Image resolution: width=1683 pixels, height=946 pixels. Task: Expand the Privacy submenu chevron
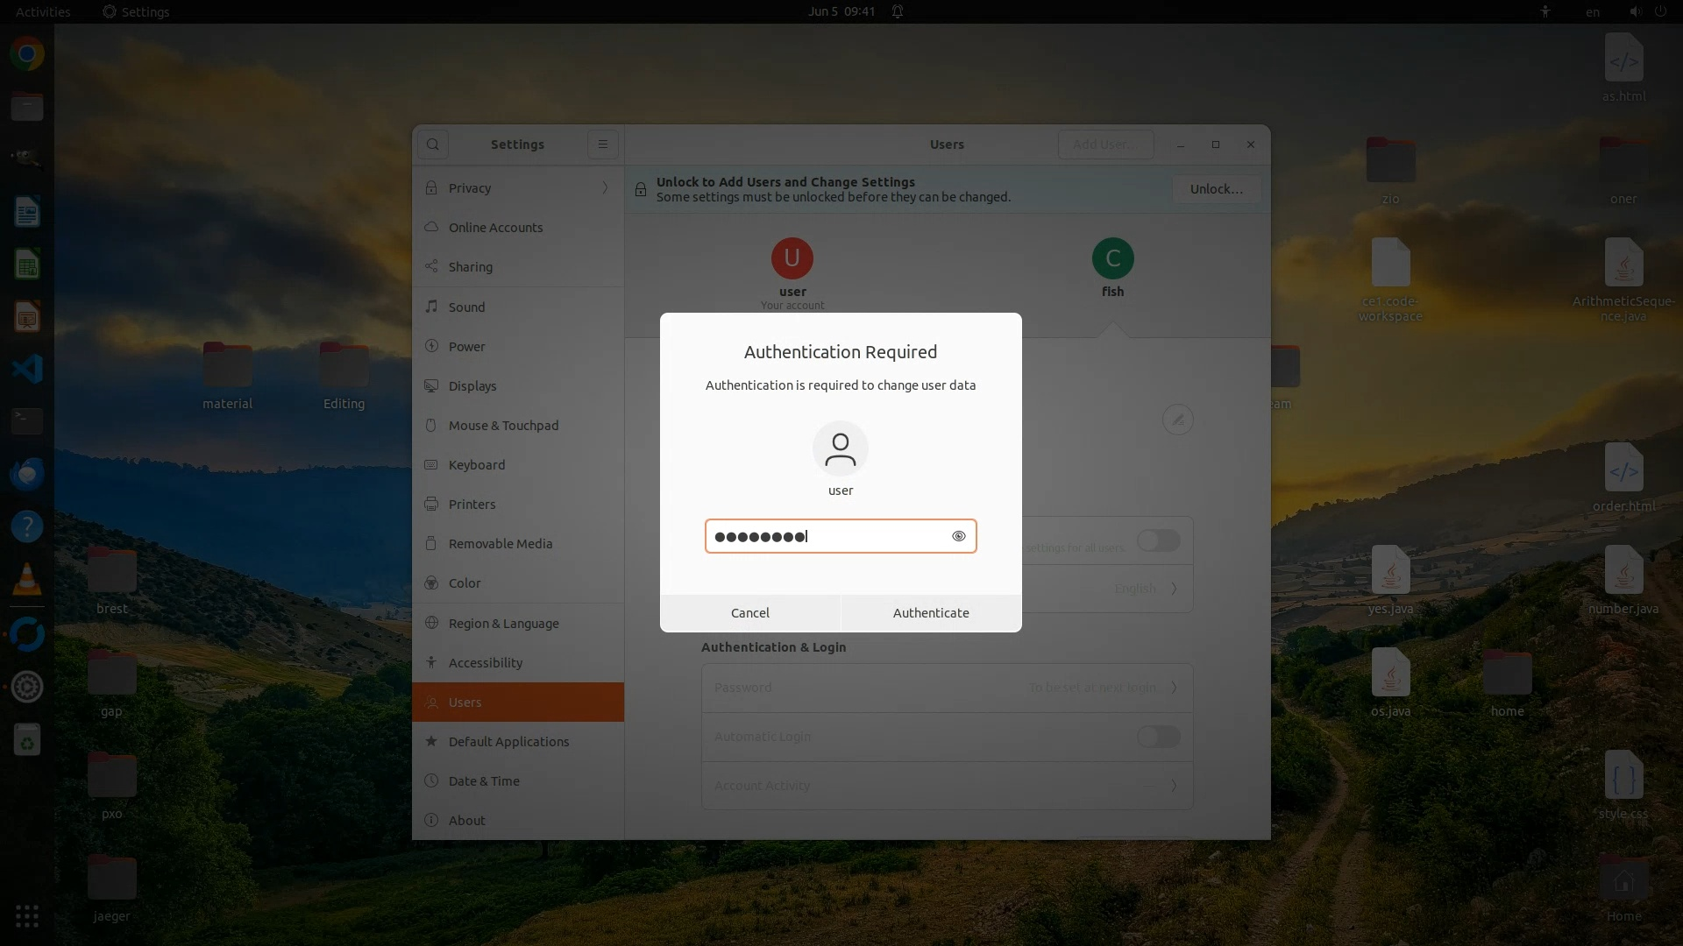click(x=605, y=188)
